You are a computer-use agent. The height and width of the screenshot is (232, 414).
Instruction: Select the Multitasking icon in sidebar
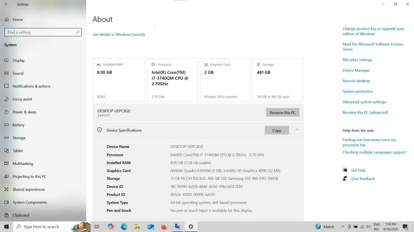[x=6, y=163]
